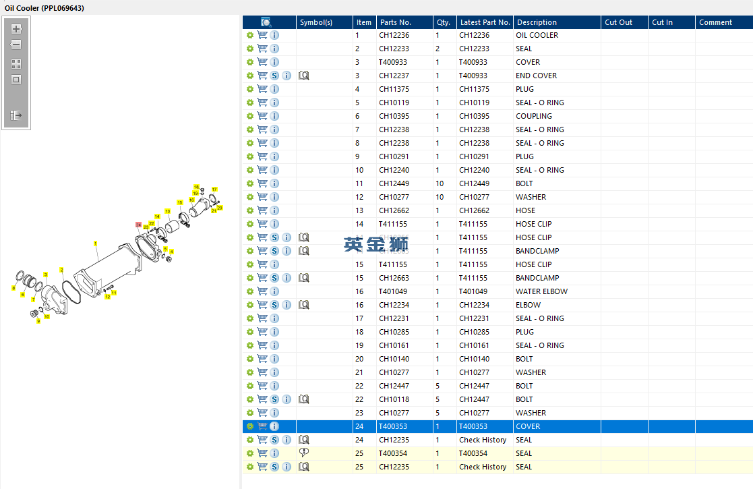Select callout 17 on the diagram

click(214, 190)
